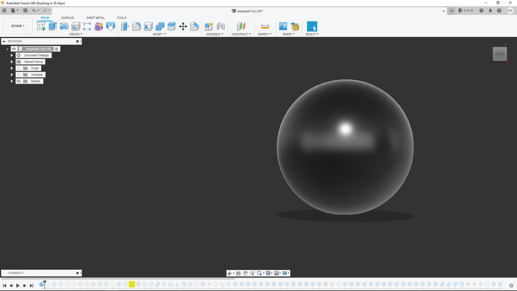The height and width of the screenshot is (291, 517).
Task: Select the Create Sketch tool
Action: 41,26
